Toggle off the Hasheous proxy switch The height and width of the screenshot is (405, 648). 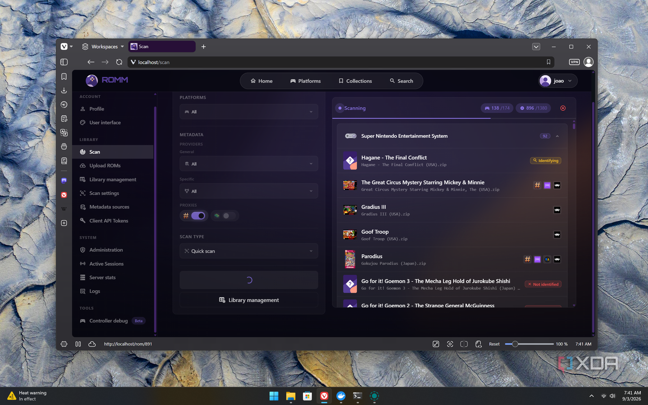(198, 215)
